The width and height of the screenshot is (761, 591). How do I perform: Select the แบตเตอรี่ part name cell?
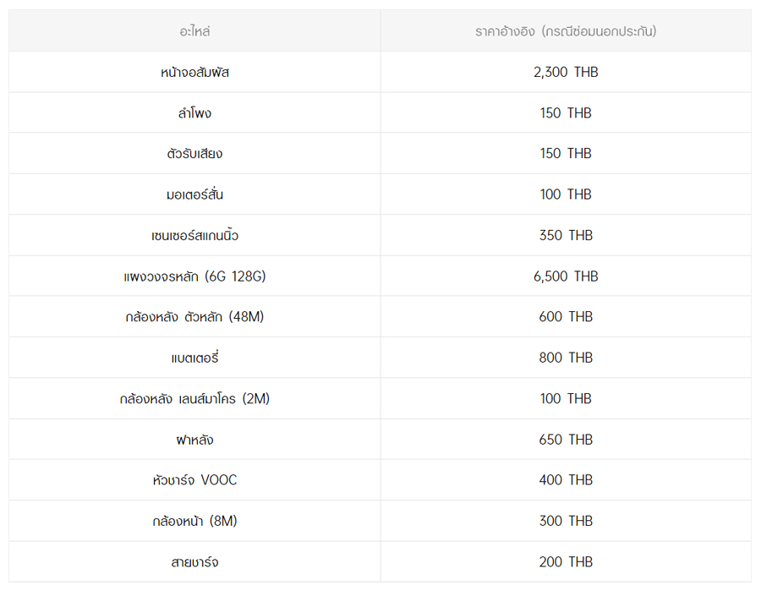pos(194,358)
